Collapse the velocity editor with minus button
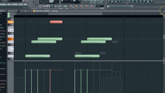Screen dimensions: 165x93 coord(164,63)
